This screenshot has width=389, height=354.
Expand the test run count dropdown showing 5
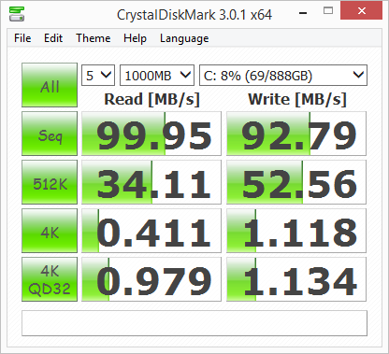tap(98, 75)
